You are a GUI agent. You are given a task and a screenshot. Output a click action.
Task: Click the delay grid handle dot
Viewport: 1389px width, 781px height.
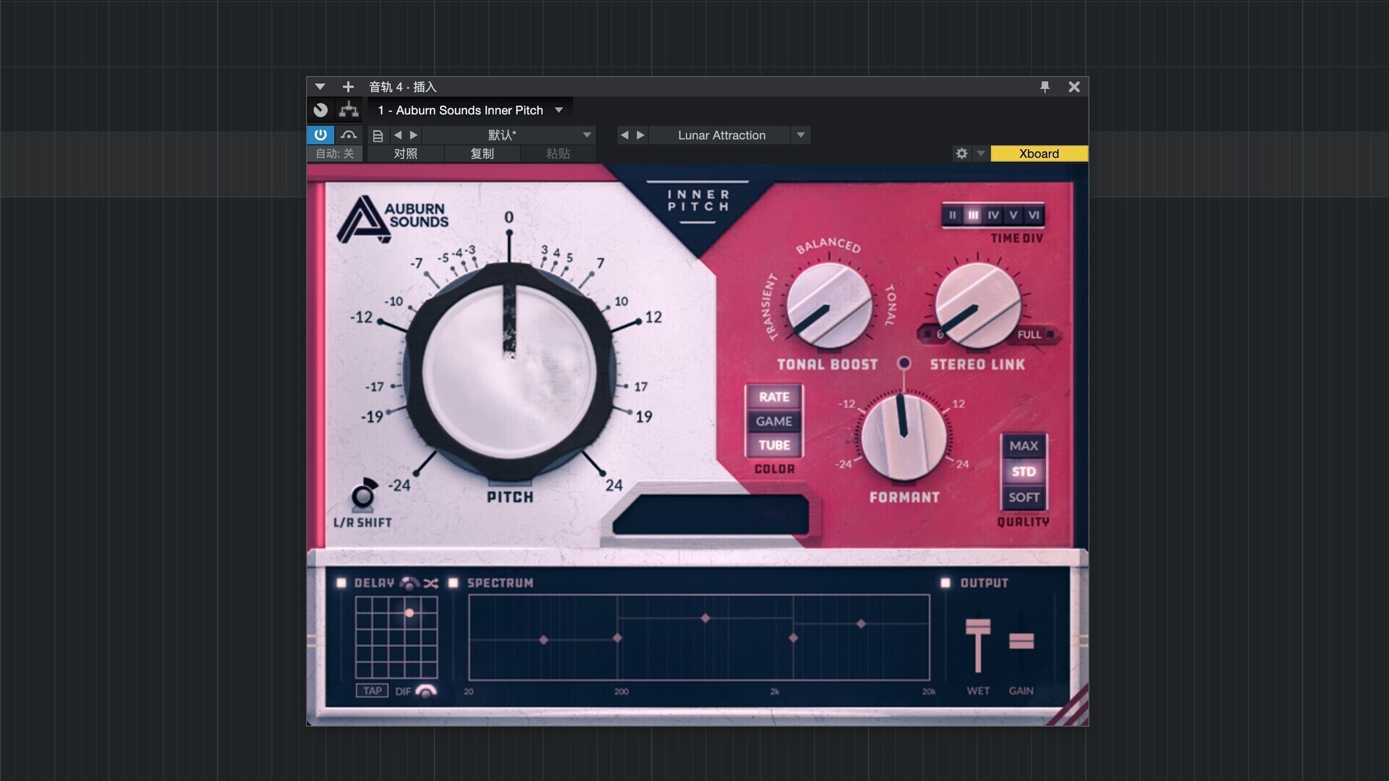point(409,613)
